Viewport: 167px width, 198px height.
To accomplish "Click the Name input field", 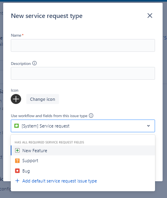I will [x=83, y=45].
